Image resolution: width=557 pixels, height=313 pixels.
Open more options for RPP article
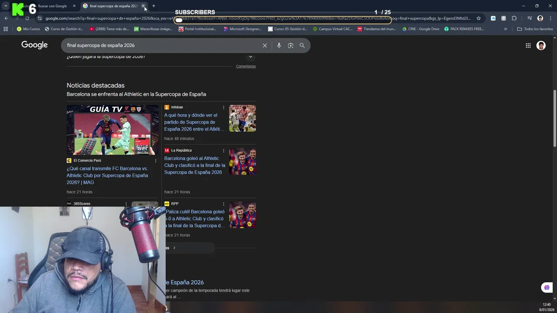click(x=224, y=204)
